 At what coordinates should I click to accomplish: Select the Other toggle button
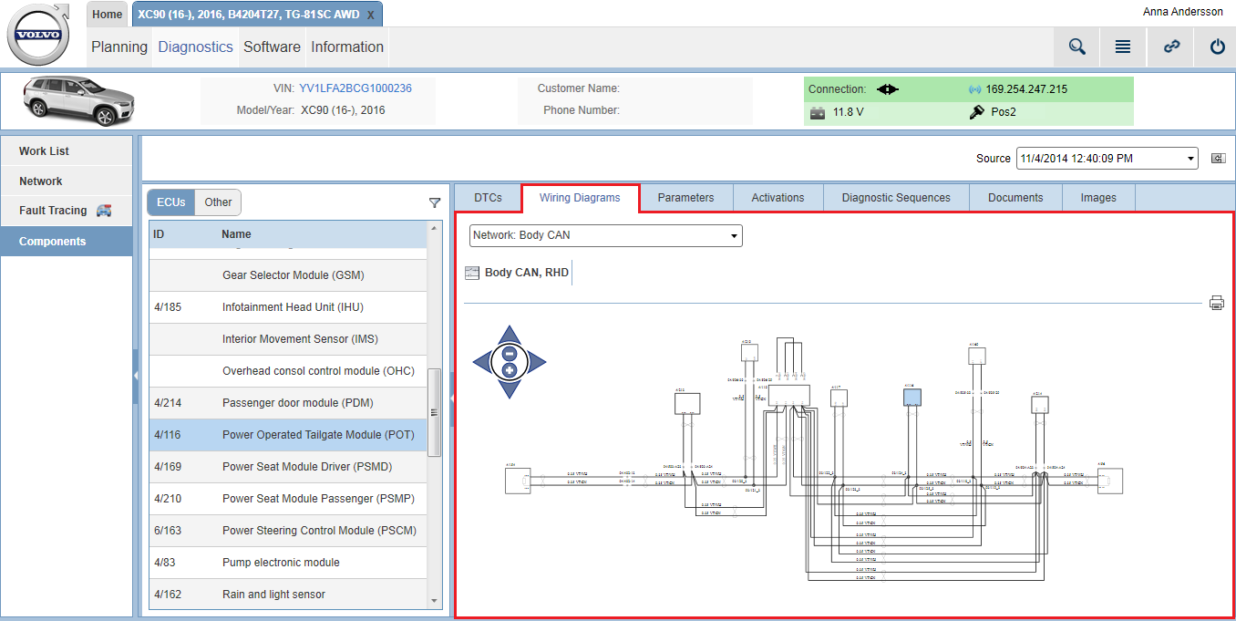coord(218,202)
